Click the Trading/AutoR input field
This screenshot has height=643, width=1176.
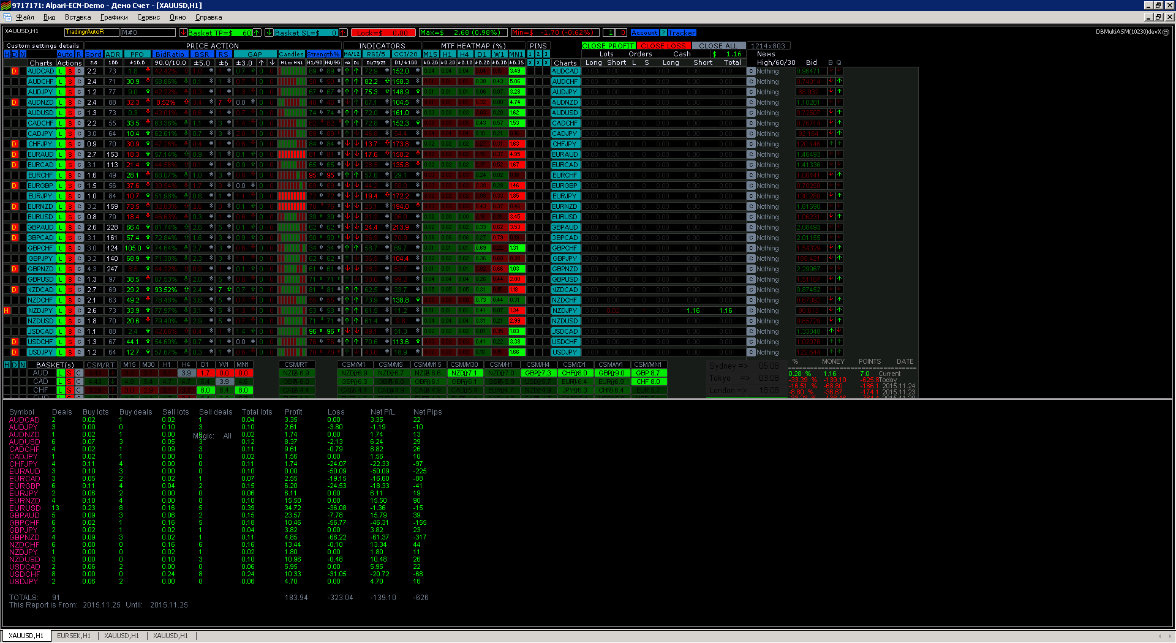(91, 32)
